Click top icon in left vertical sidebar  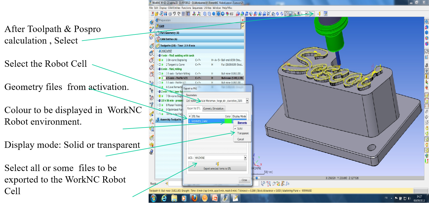(152, 22)
